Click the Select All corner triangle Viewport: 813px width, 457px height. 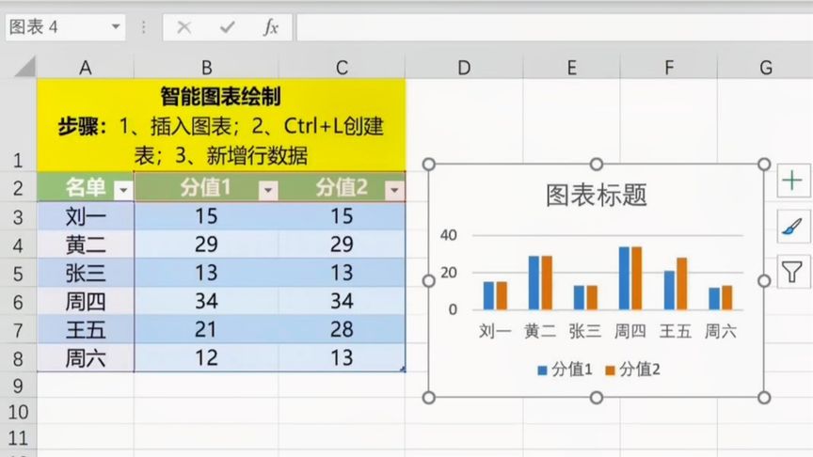pos(24,67)
